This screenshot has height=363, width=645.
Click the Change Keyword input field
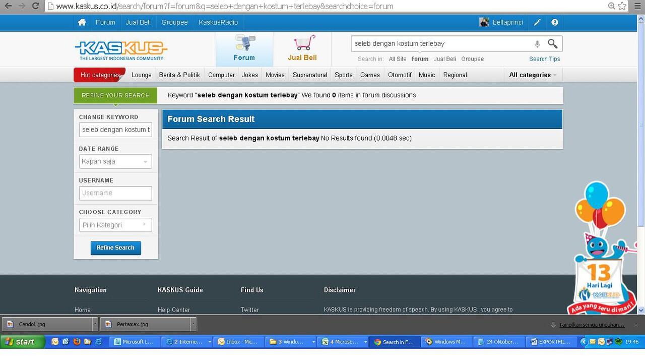tap(115, 130)
